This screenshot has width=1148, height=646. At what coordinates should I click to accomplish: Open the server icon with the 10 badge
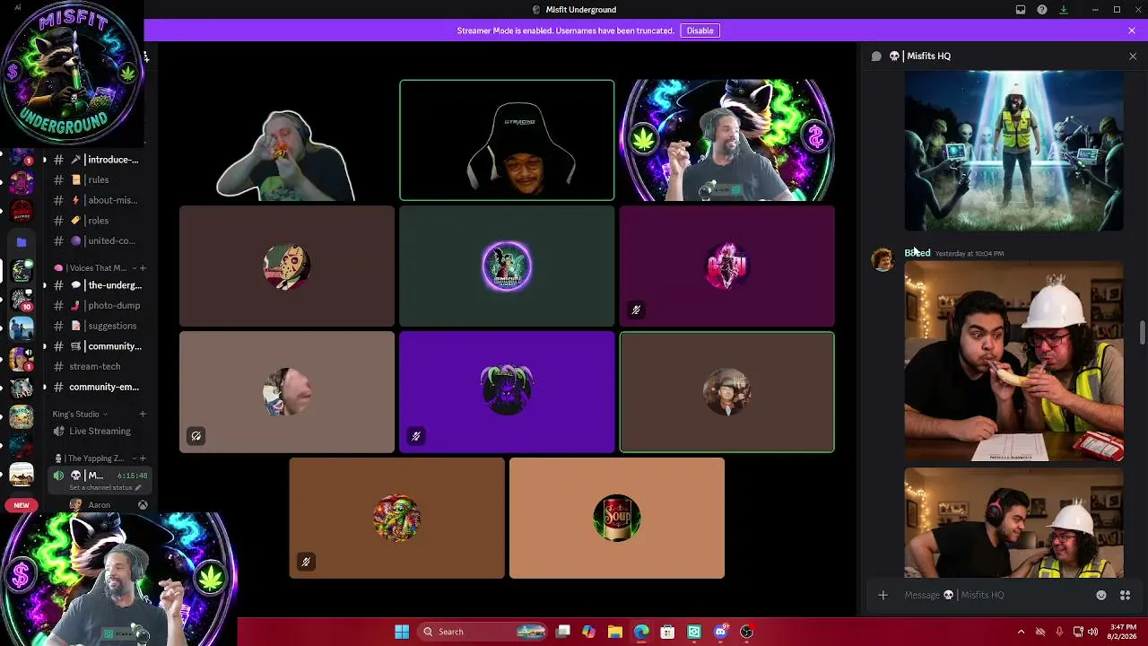(22, 300)
